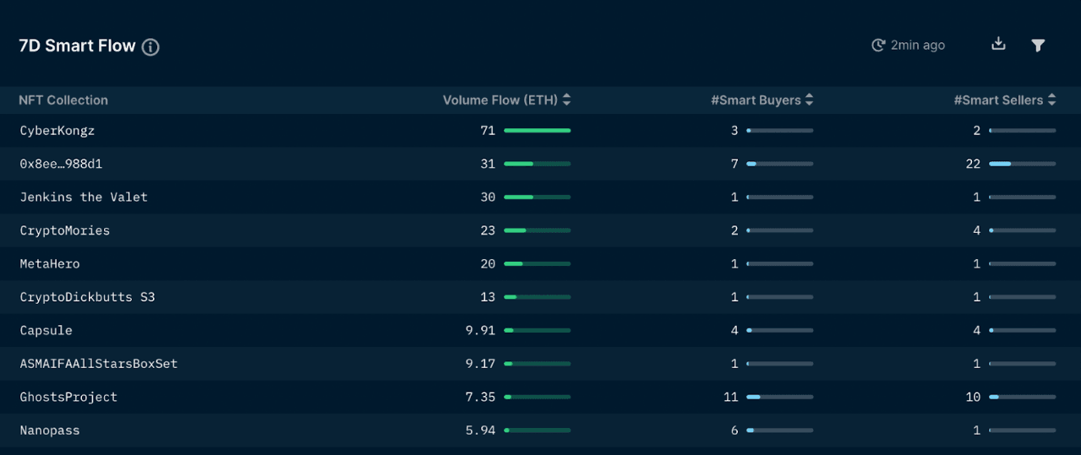
Task: Select the GhostsProject collection
Action: click(x=68, y=397)
